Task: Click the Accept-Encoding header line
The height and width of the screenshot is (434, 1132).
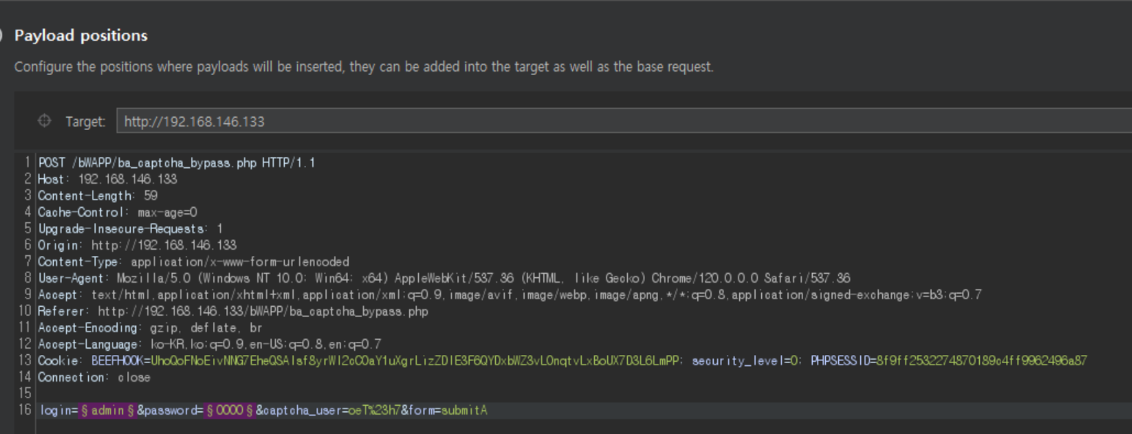Action: (150, 328)
